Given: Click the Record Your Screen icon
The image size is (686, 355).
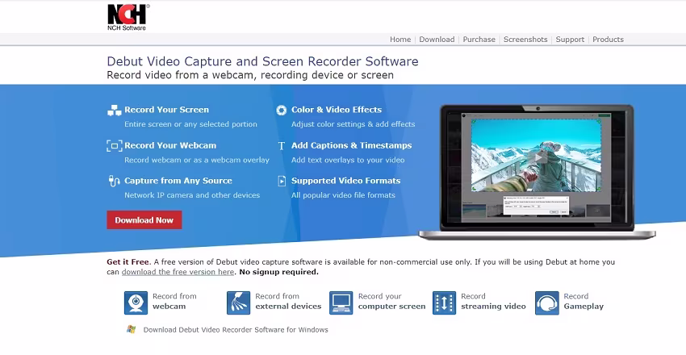Looking at the screenshot, I should click(114, 111).
